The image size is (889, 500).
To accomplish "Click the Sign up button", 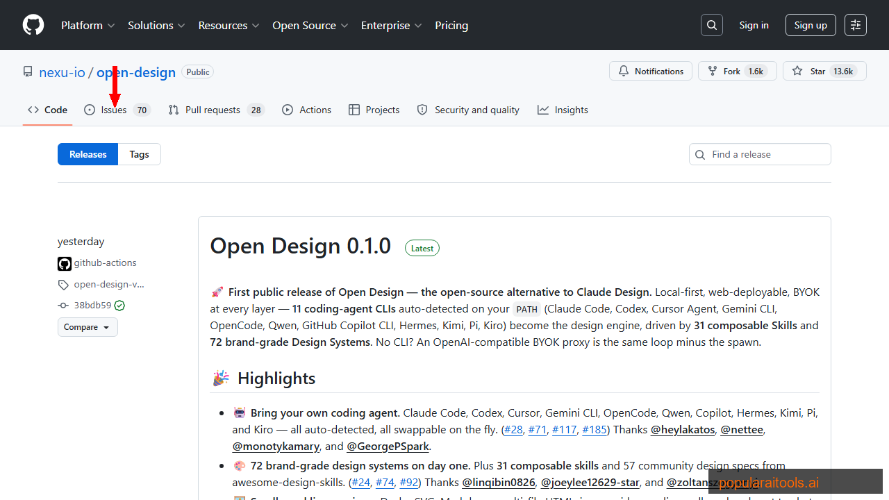I will [811, 25].
